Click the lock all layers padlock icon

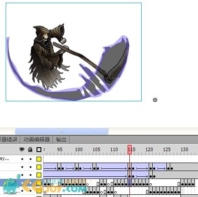[x=30, y=149]
